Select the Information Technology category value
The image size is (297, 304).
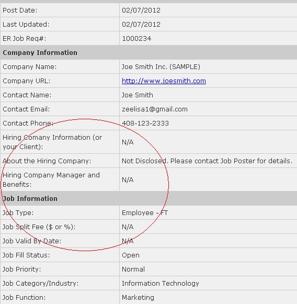click(x=161, y=284)
